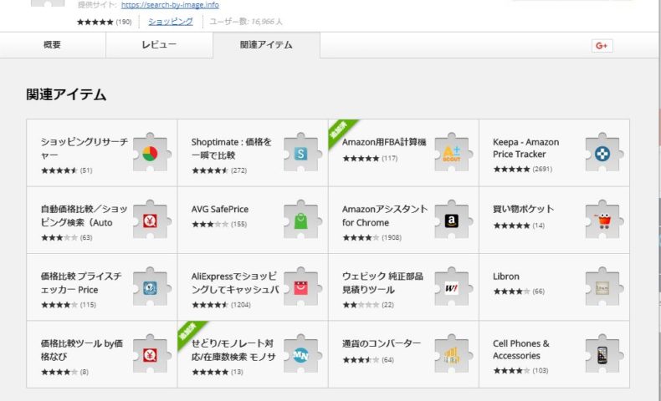Open the Amazonアシスタント black 'a' icon

point(452,221)
